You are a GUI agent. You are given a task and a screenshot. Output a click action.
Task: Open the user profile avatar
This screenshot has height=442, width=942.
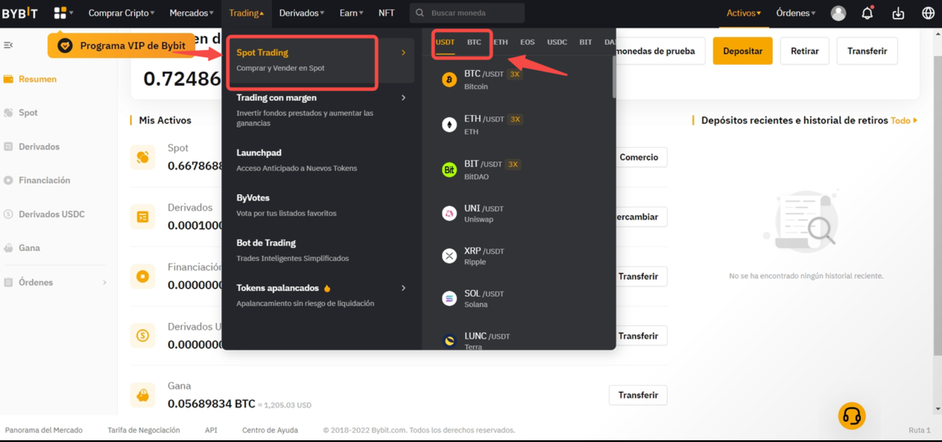[838, 13]
